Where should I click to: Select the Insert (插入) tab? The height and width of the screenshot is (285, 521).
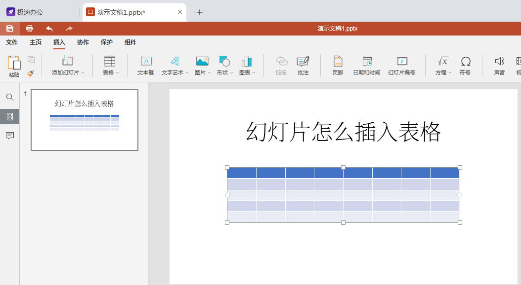[59, 42]
